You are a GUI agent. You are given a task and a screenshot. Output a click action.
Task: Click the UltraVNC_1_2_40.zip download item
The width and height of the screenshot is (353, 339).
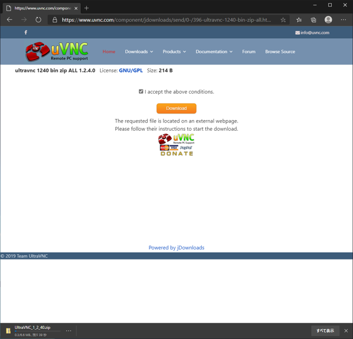[x=32, y=327]
